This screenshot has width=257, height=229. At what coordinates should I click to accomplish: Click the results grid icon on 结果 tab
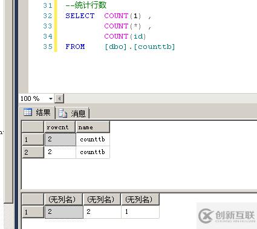click(x=28, y=112)
